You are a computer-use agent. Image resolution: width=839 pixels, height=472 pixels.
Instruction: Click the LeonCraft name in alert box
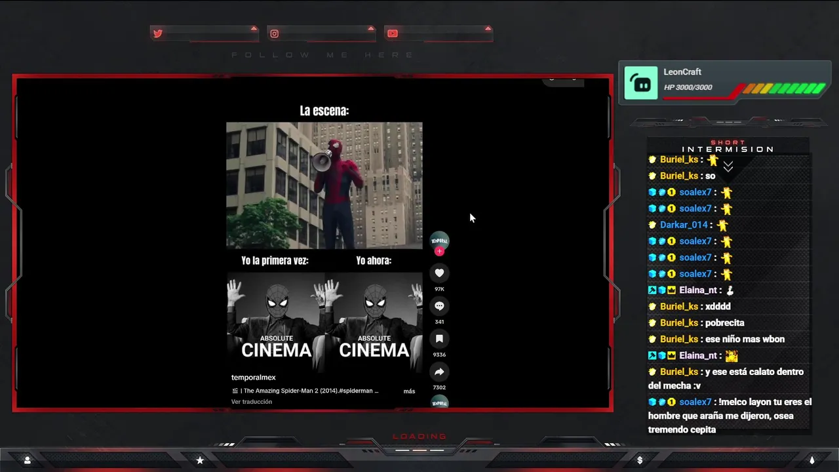tap(682, 72)
